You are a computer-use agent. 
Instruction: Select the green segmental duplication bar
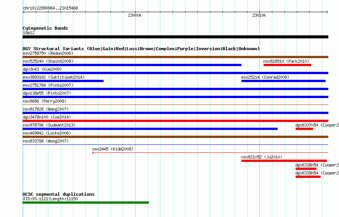coord(86,203)
